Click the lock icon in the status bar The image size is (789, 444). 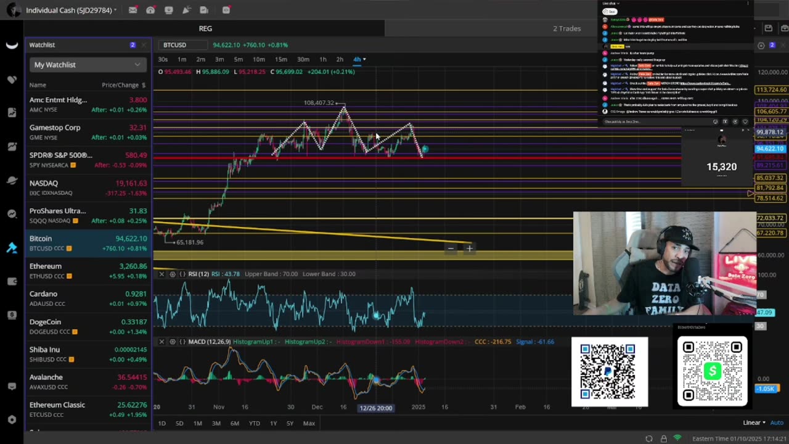click(x=663, y=438)
